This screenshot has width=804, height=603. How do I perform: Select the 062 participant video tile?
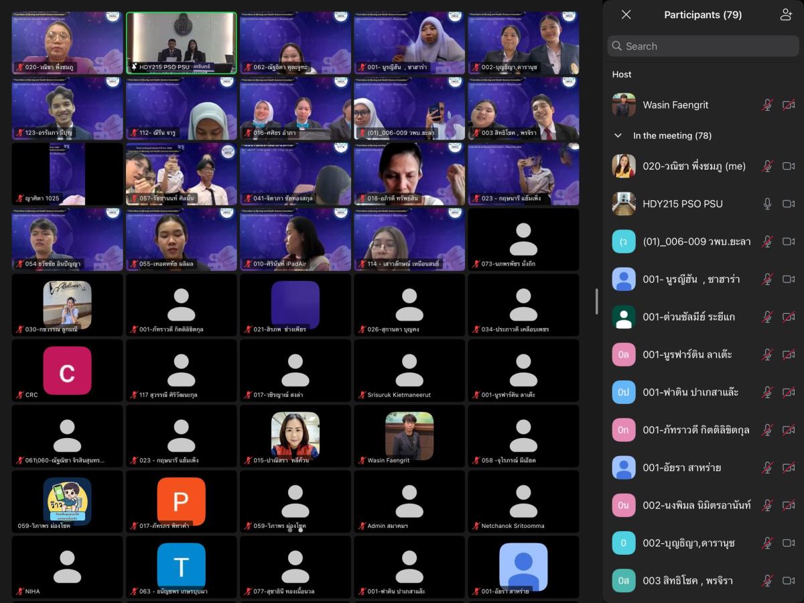pos(295,43)
